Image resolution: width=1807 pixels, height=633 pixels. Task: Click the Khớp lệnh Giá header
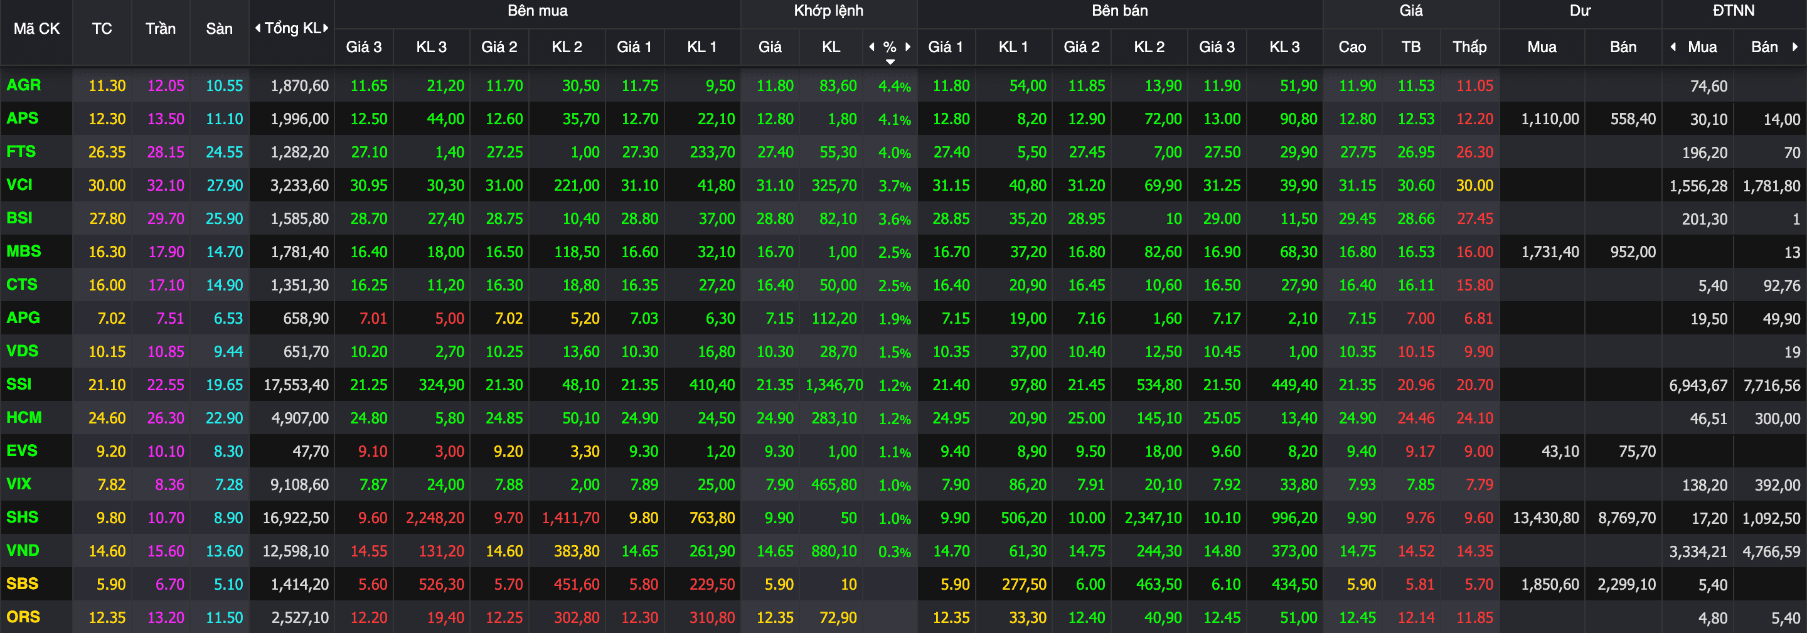coord(769,47)
